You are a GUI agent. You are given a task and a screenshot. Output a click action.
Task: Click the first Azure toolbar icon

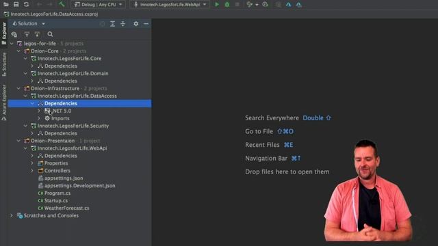point(288,5)
